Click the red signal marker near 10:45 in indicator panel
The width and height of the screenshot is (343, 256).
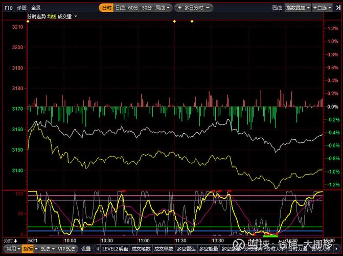(x=124, y=191)
